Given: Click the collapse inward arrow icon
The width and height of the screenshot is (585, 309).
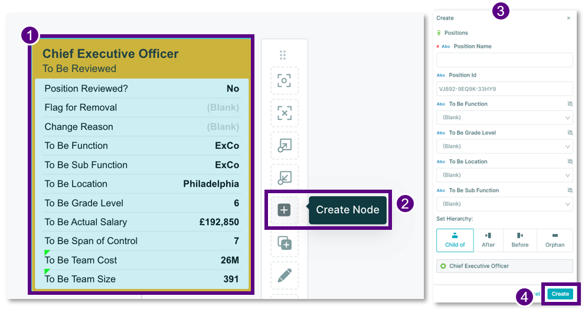Looking at the screenshot, I should [285, 178].
